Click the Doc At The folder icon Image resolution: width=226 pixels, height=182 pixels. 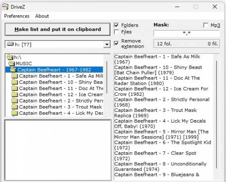pos(15,89)
